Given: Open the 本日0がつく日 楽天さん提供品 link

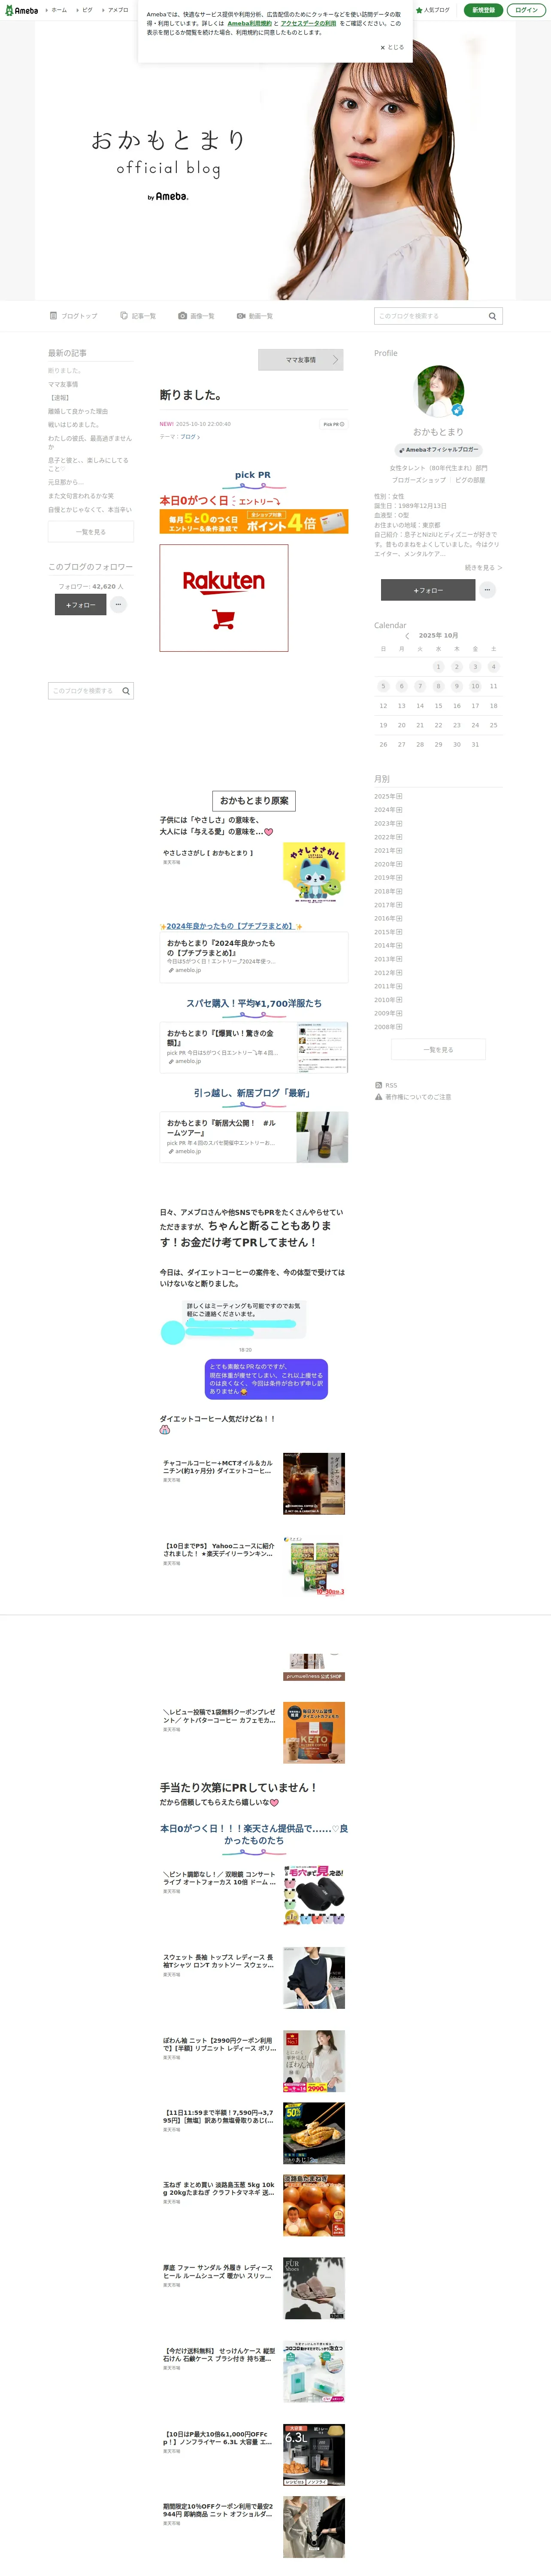Looking at the screenshot, I should pyautogui.click(x=254, y=1834).
